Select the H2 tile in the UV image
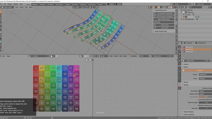This screenshot has height=119, width=212. coord(41,68)
